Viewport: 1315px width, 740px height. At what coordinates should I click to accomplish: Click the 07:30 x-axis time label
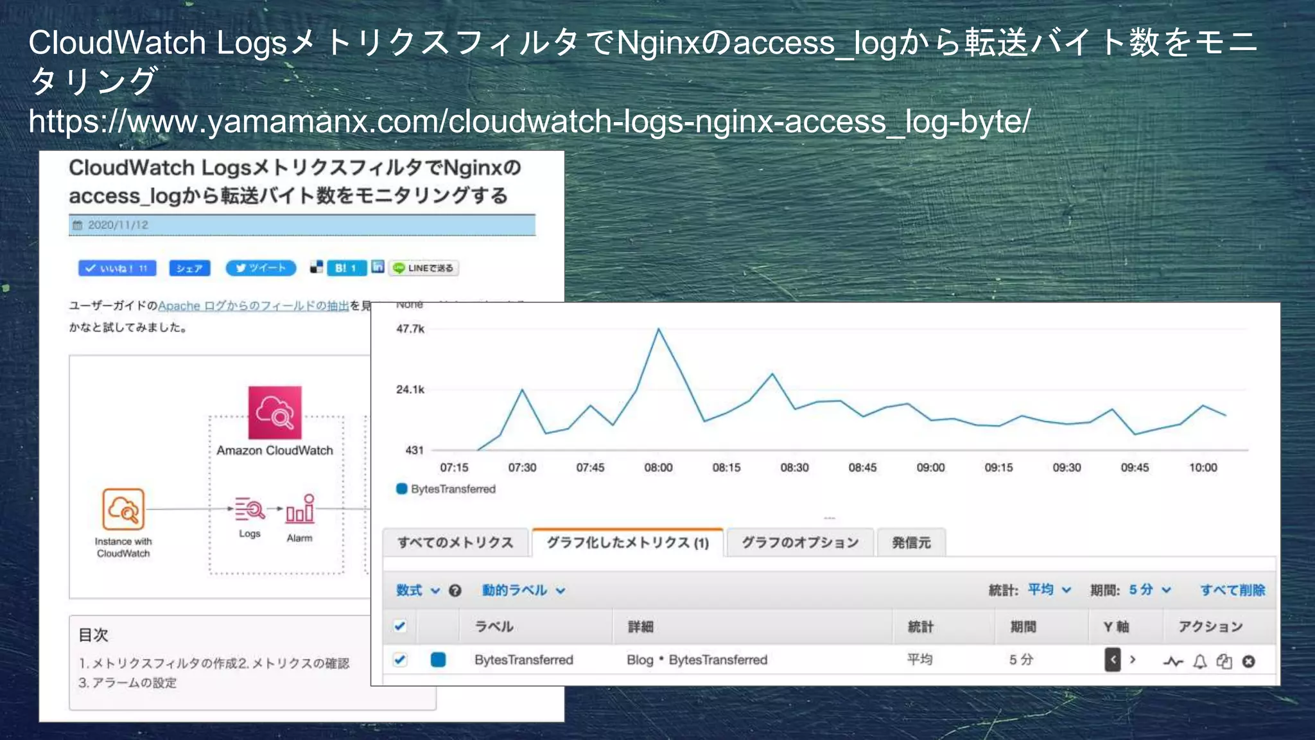522,468
